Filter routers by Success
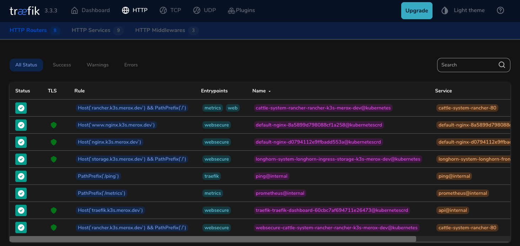520x246 pixels. [x=62, y=65]
